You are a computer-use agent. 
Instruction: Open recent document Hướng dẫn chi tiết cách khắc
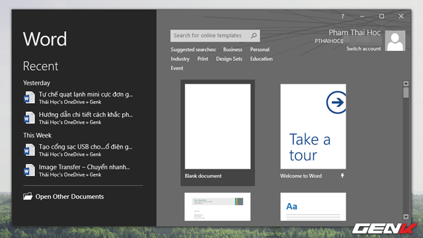tap(78, 118)
